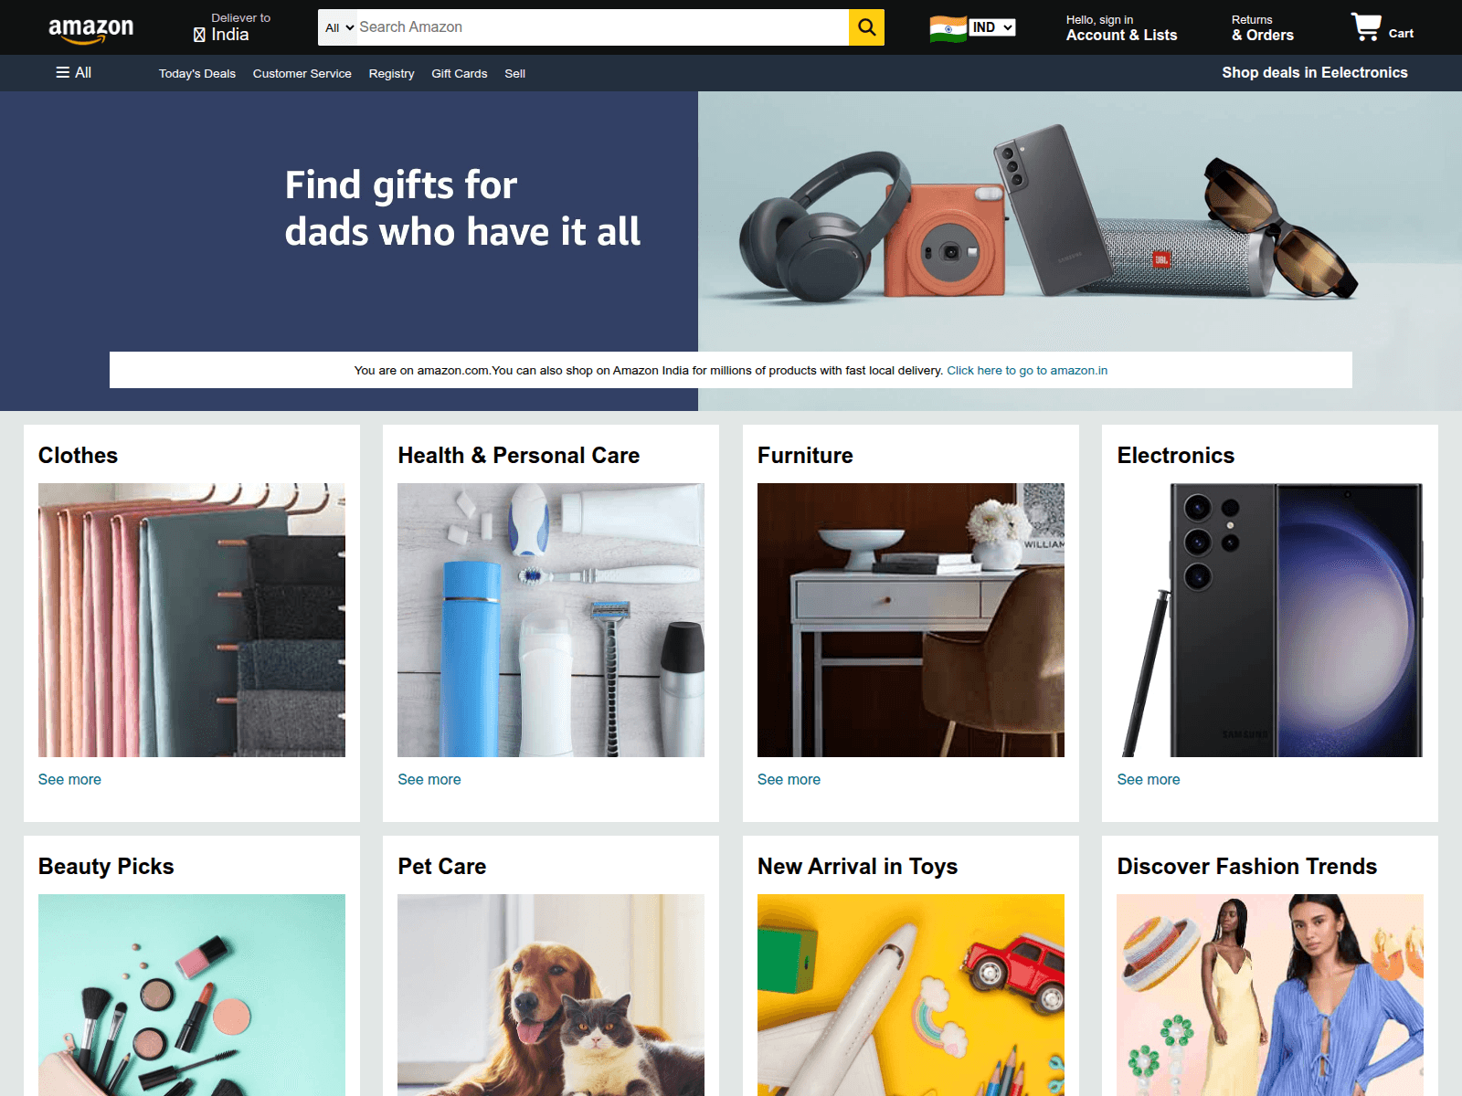This screenshot has width=1462, height=1096.
Task: Open the hamburger All menu icon
Action: [x=63, y=72]
